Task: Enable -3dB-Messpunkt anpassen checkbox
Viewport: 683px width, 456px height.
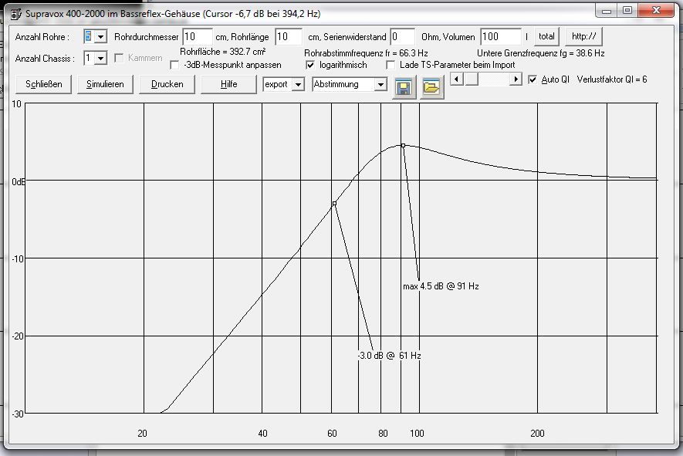Action: (x=174, y=66)
